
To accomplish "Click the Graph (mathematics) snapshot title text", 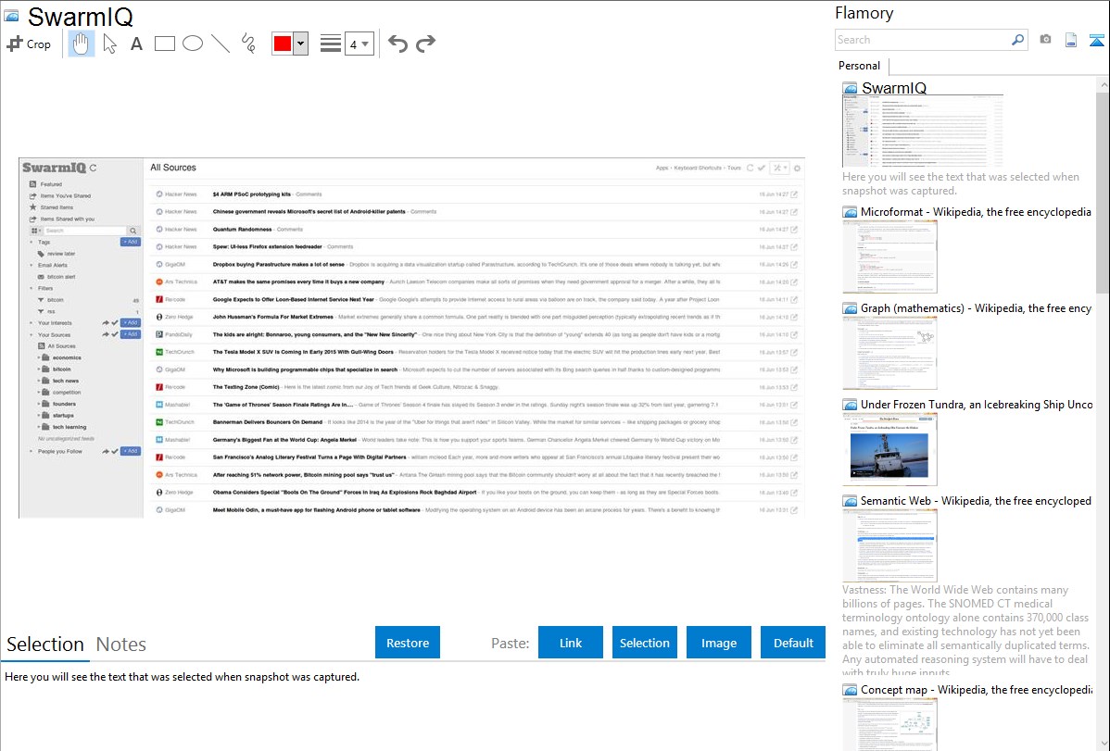I will (976, 308).
